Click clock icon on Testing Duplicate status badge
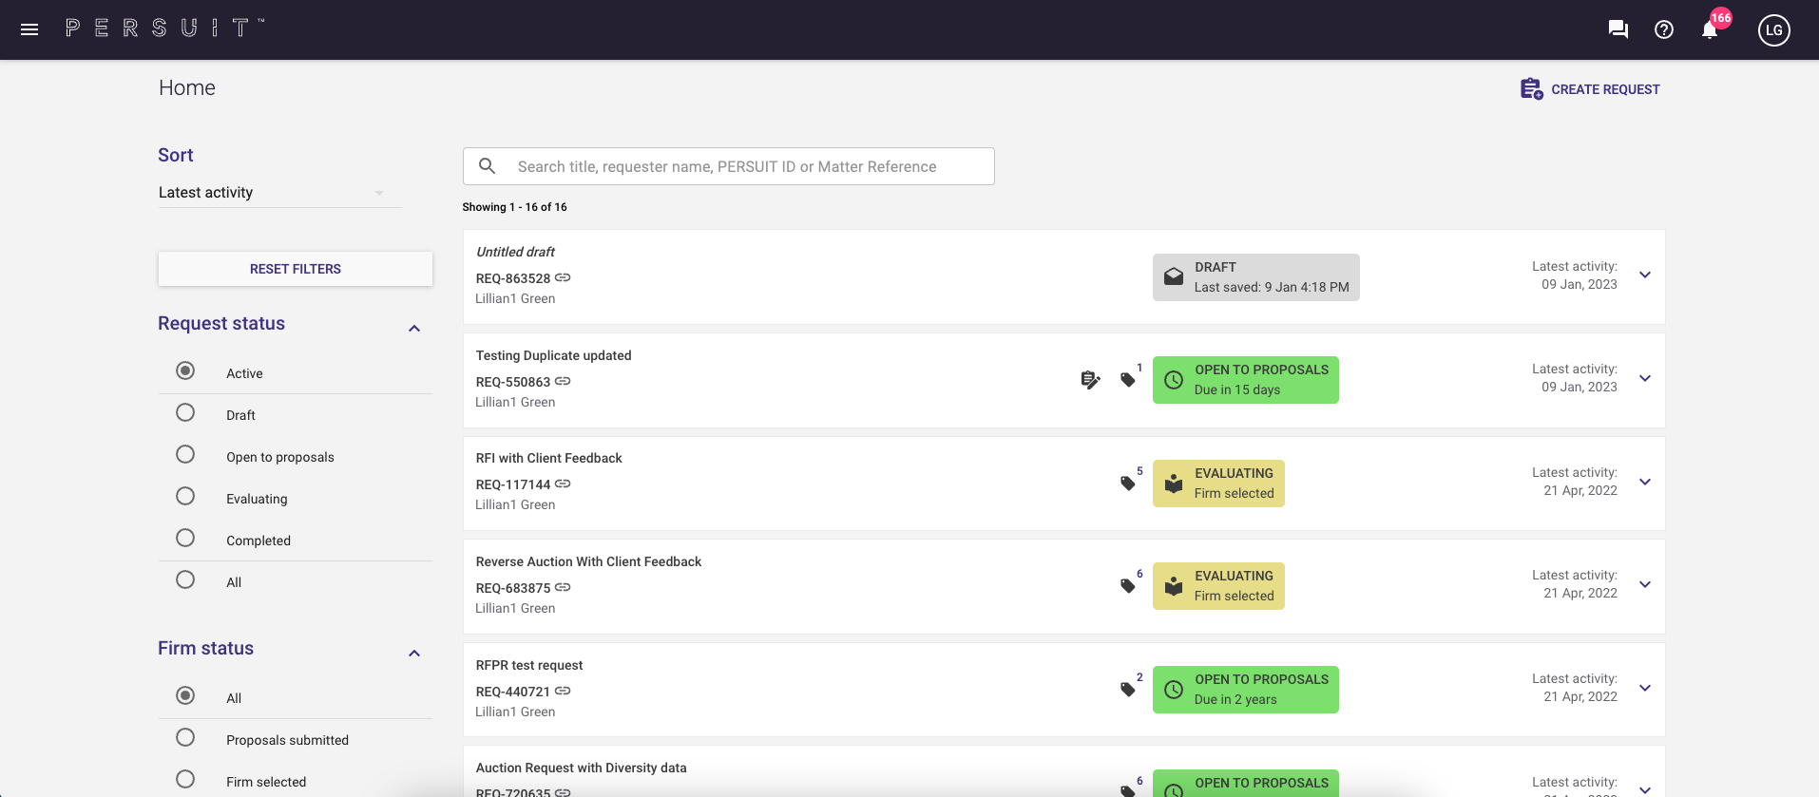Viewport: 1819px width, 797px height. point(1174,380)
